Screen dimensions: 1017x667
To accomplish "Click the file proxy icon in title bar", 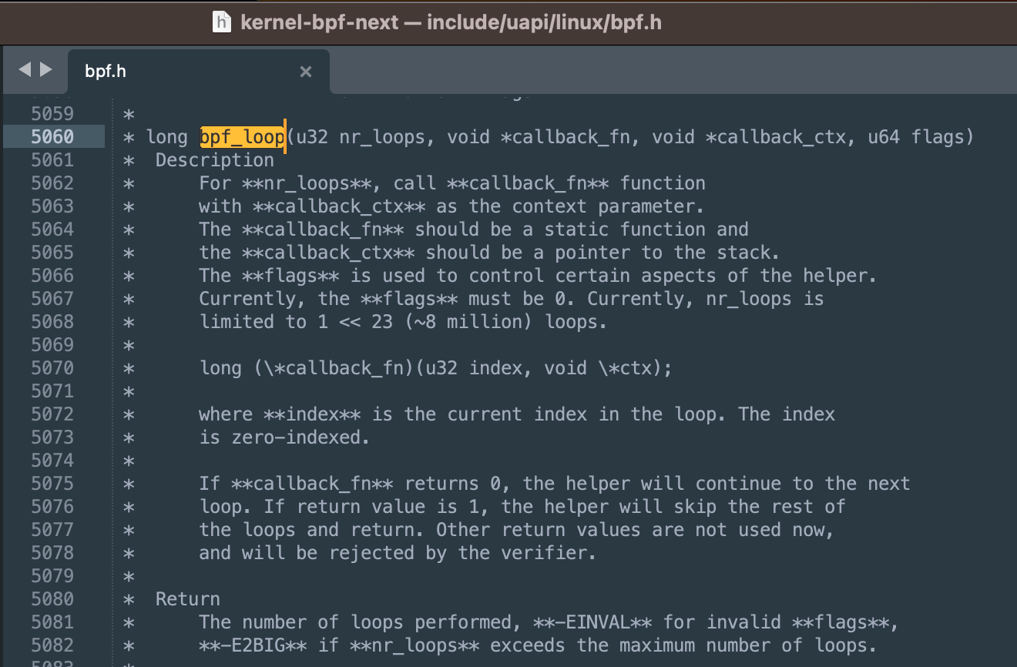I will click(x=222, y=22).
